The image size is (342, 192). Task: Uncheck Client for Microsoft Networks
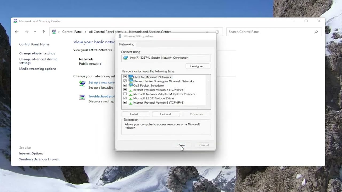[x=125, y=77]
